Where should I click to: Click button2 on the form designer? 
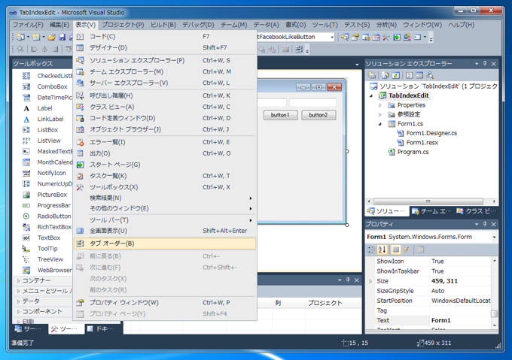(x=318, y=115)
